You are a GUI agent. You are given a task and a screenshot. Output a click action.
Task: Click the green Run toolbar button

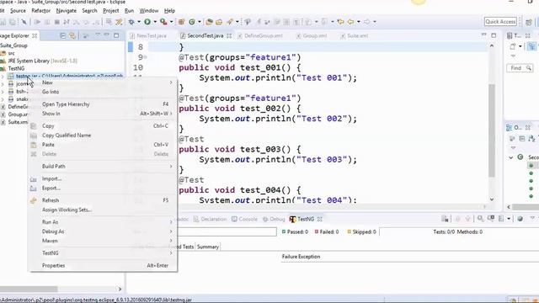point(147,22)
